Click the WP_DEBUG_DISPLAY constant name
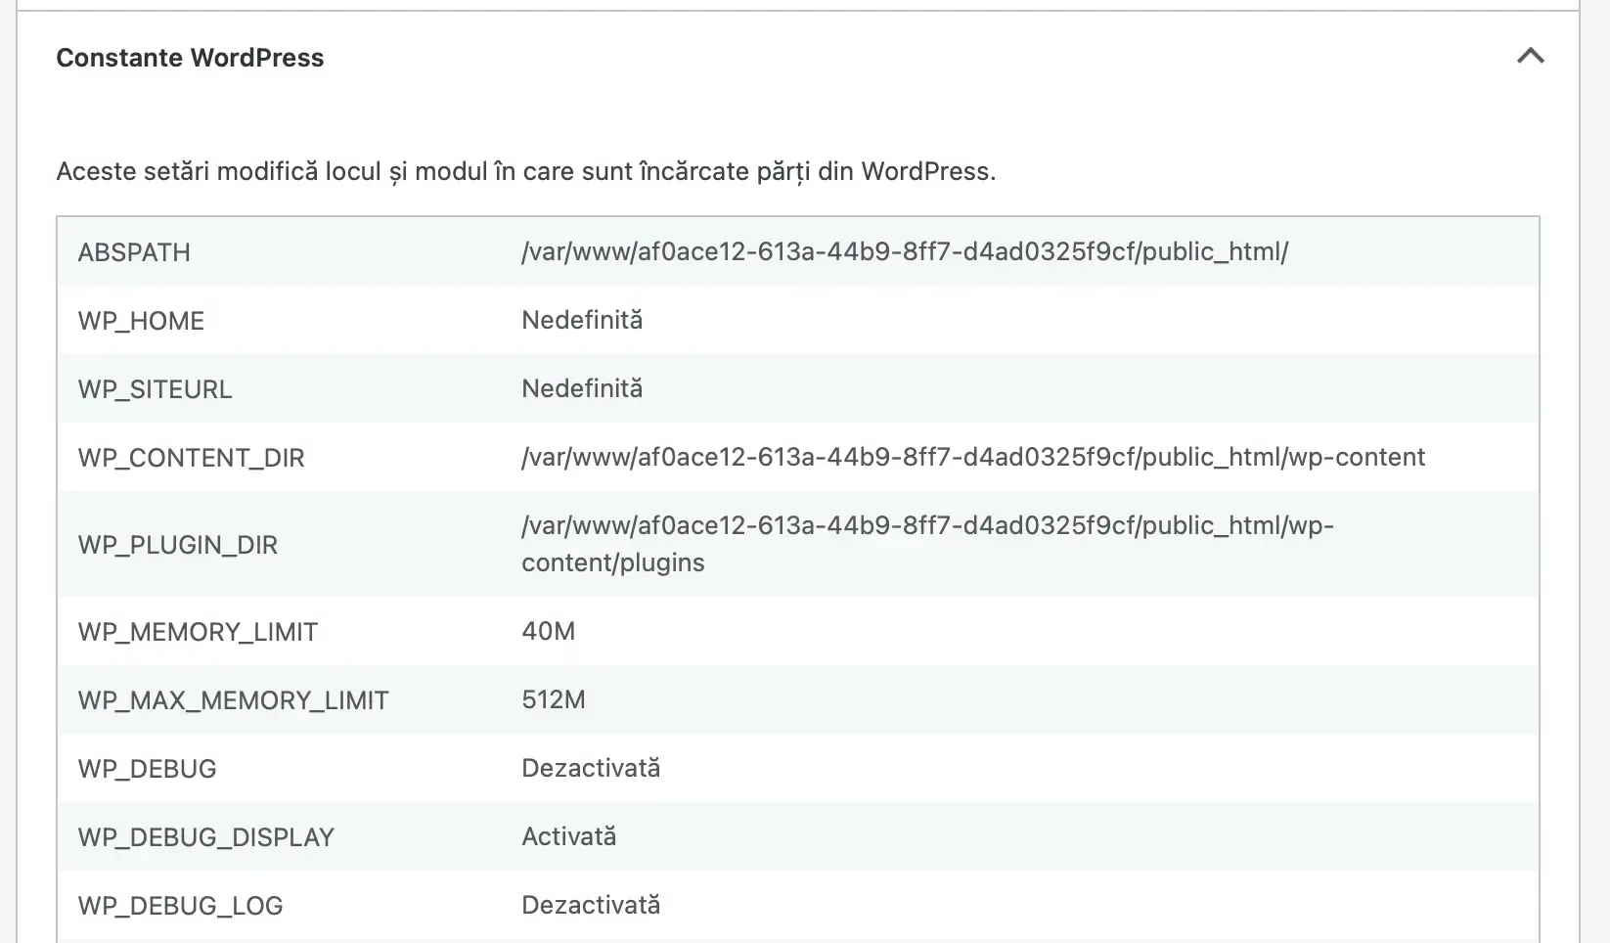The height and width of the screenshot is (943, 1610). click(x=205, y=837)
